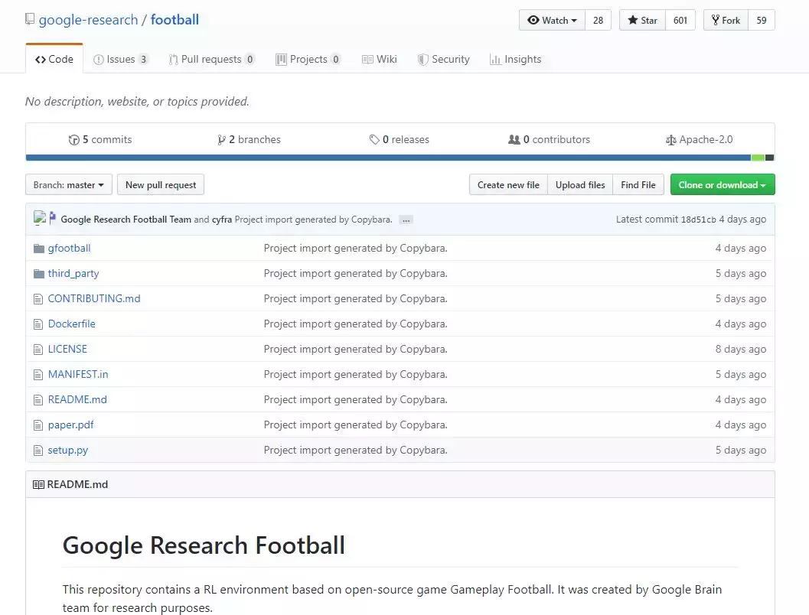
Task: Expand the Clone or download menu
Action: (x=722, y=184)
